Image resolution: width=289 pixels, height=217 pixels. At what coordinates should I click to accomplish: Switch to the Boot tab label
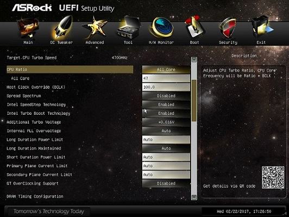pyautogui.click(x=194, y=42)
